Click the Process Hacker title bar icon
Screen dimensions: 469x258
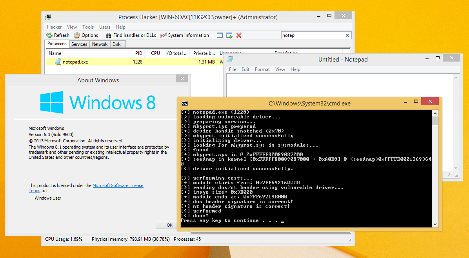(x=48, y=17)
